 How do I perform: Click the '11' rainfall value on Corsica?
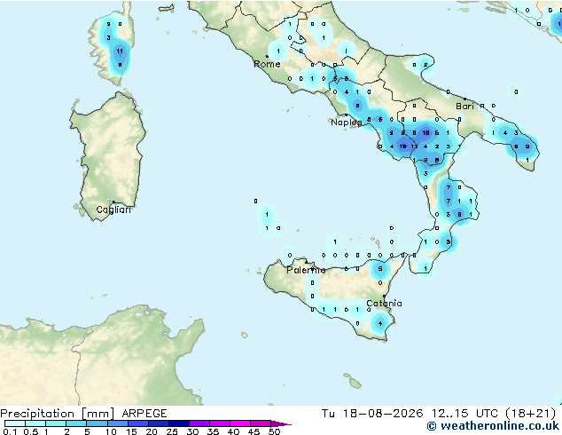(120, 51)
